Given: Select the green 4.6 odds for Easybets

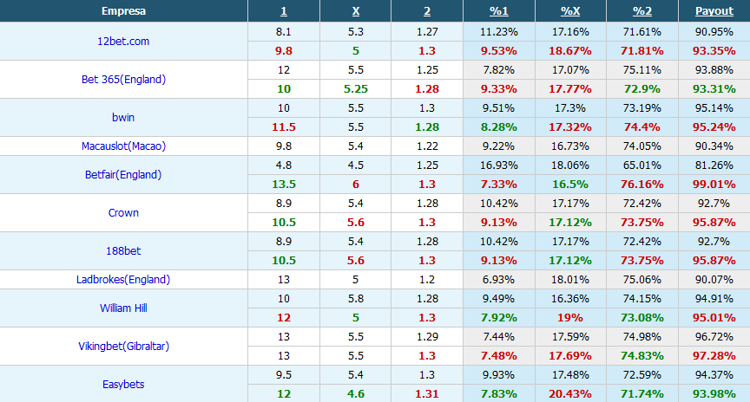Looking at the screenshot, I should click(355, 394).
